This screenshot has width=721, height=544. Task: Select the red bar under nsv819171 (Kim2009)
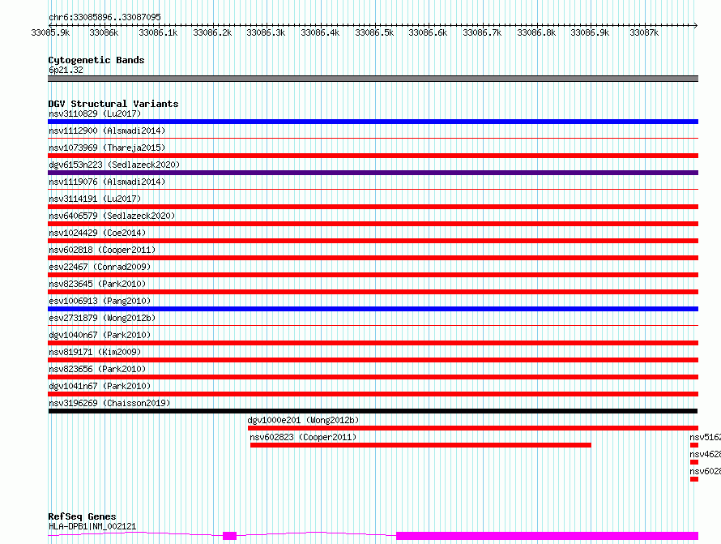[x=373, y=360]
